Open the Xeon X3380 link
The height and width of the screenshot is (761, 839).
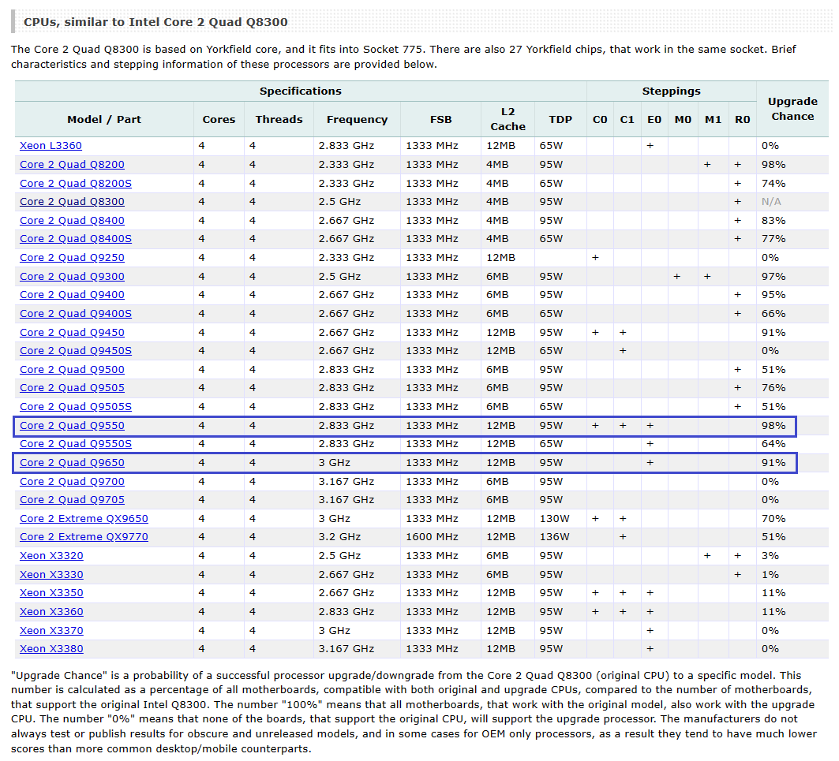pos(51,649)
